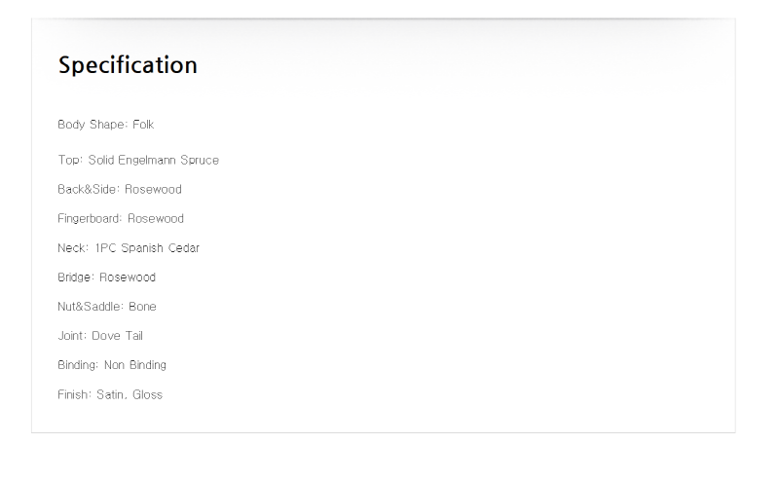Click the Nut&Saddle label

coord(89,307)
